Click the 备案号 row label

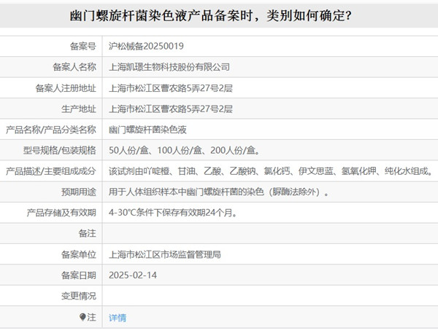coord(83,46)
